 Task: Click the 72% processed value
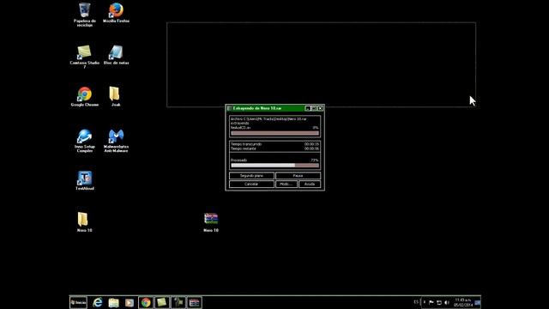click(x=315, y=161)
